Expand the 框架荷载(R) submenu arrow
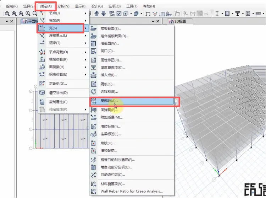 [x=85, y=60]
